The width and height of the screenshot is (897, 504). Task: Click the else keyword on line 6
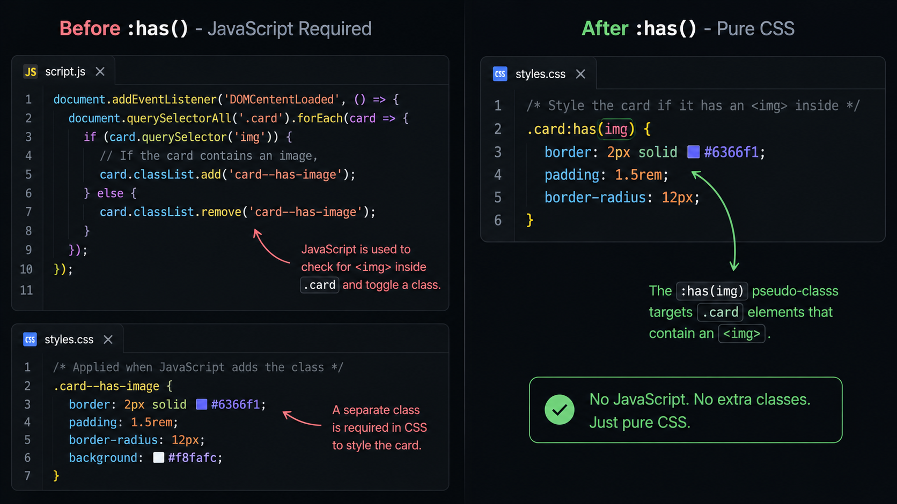coord(110,193)
